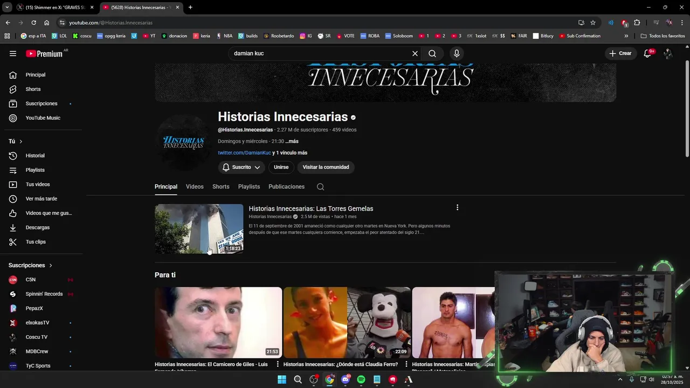The height and width of the screenshot is (388, 690).
Task: Click Visitar la comunidad button
Action: 326,167
